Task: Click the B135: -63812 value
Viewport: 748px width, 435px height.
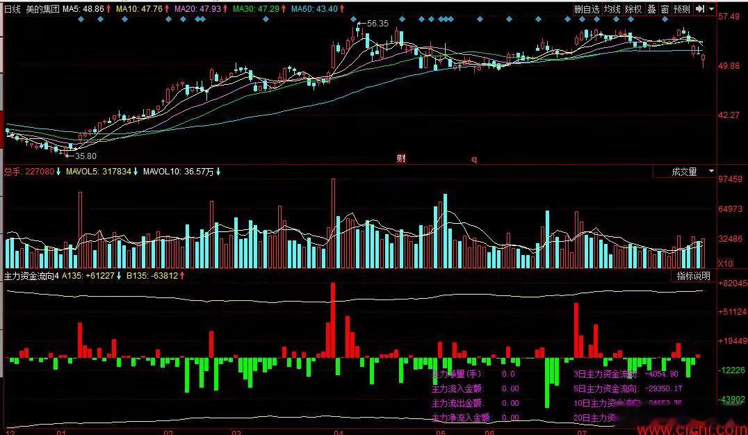Action: pyautogui.click(x=152, y=276)
